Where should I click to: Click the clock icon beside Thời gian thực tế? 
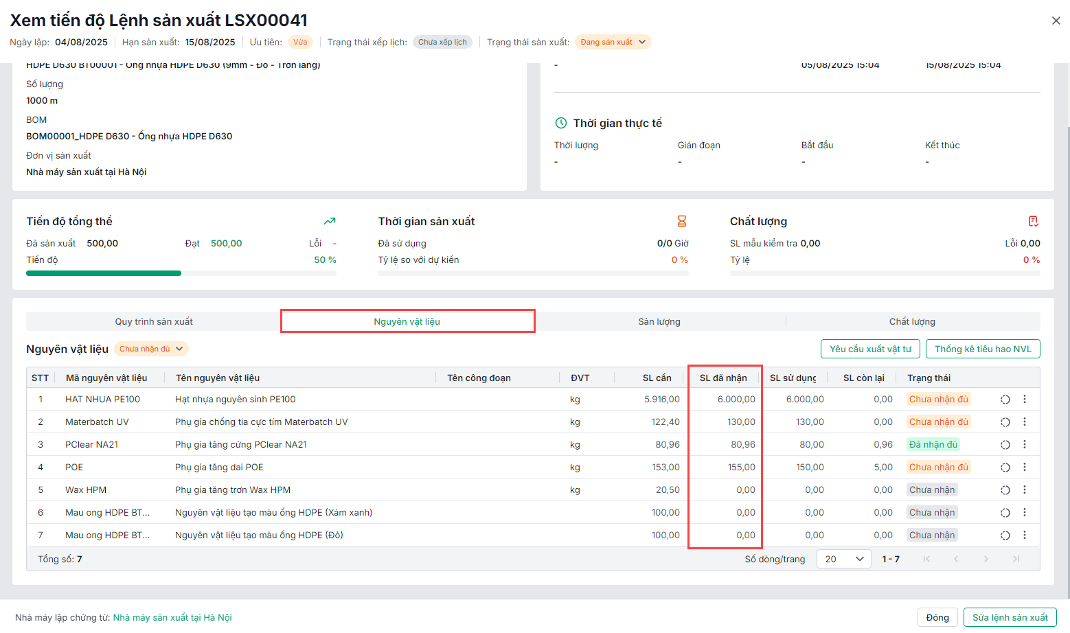coord(561,123)
